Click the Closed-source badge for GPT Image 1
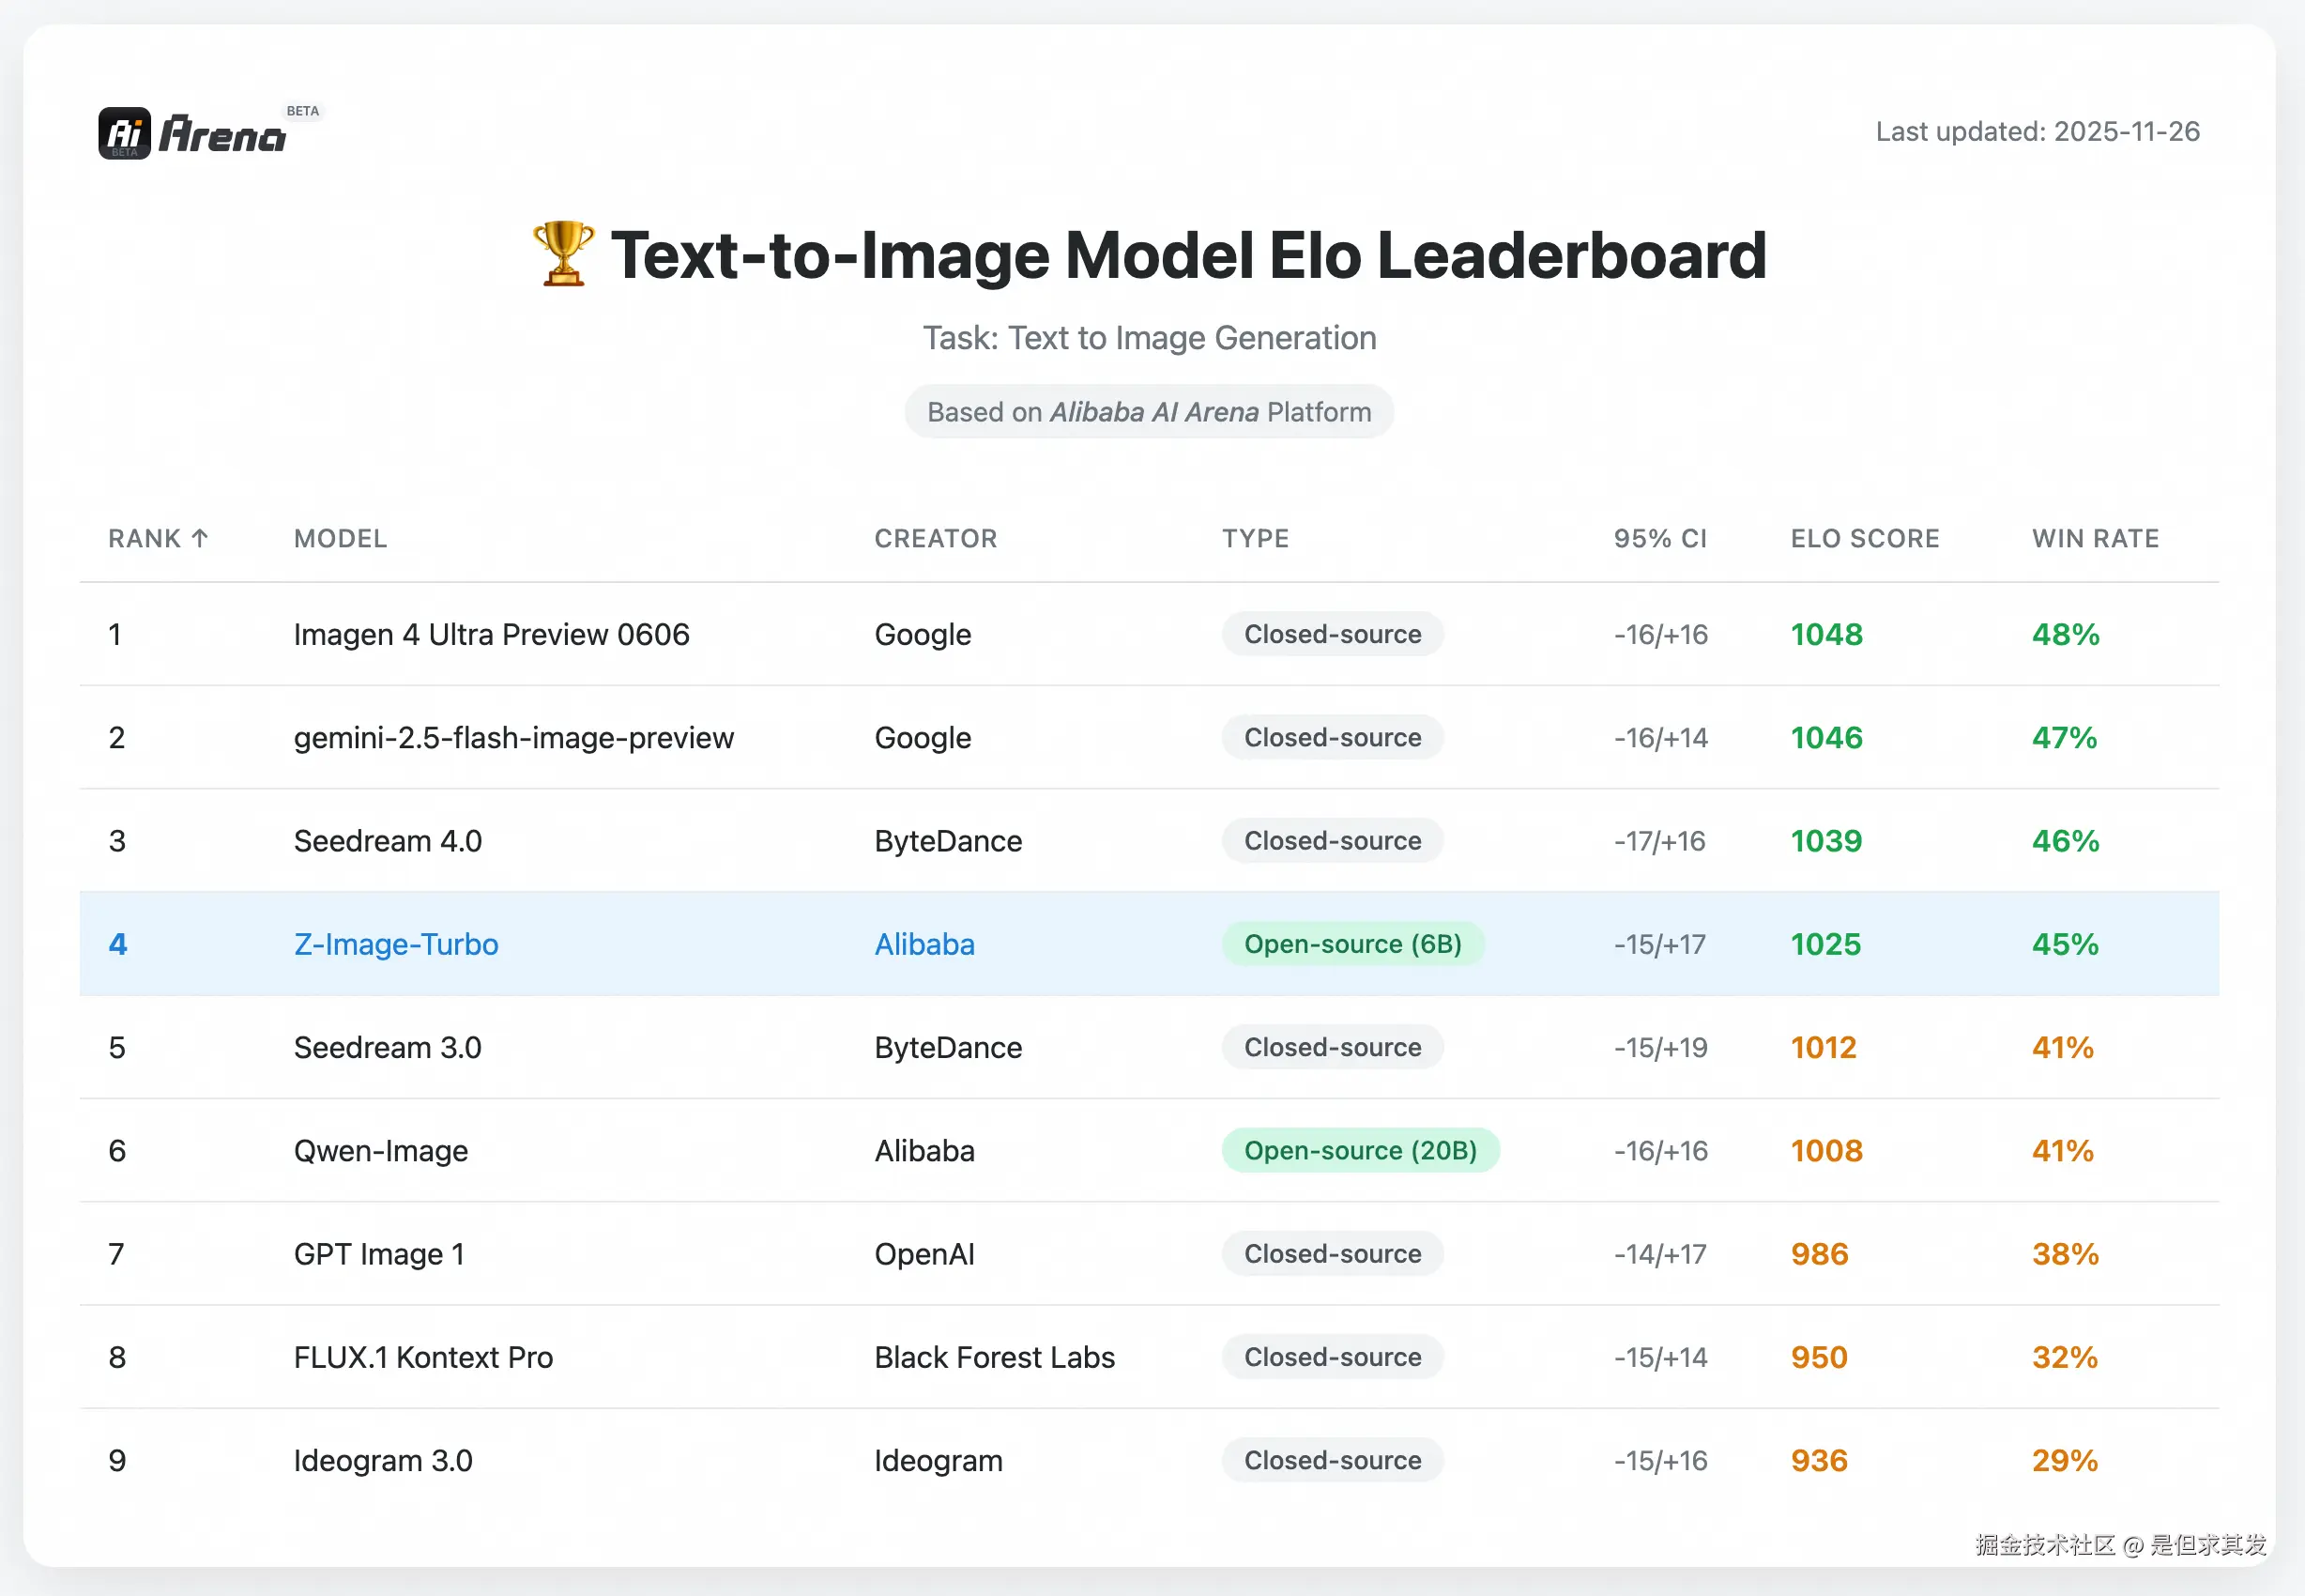The image size is (2305, 1596). click(x=1332, y=1254)
